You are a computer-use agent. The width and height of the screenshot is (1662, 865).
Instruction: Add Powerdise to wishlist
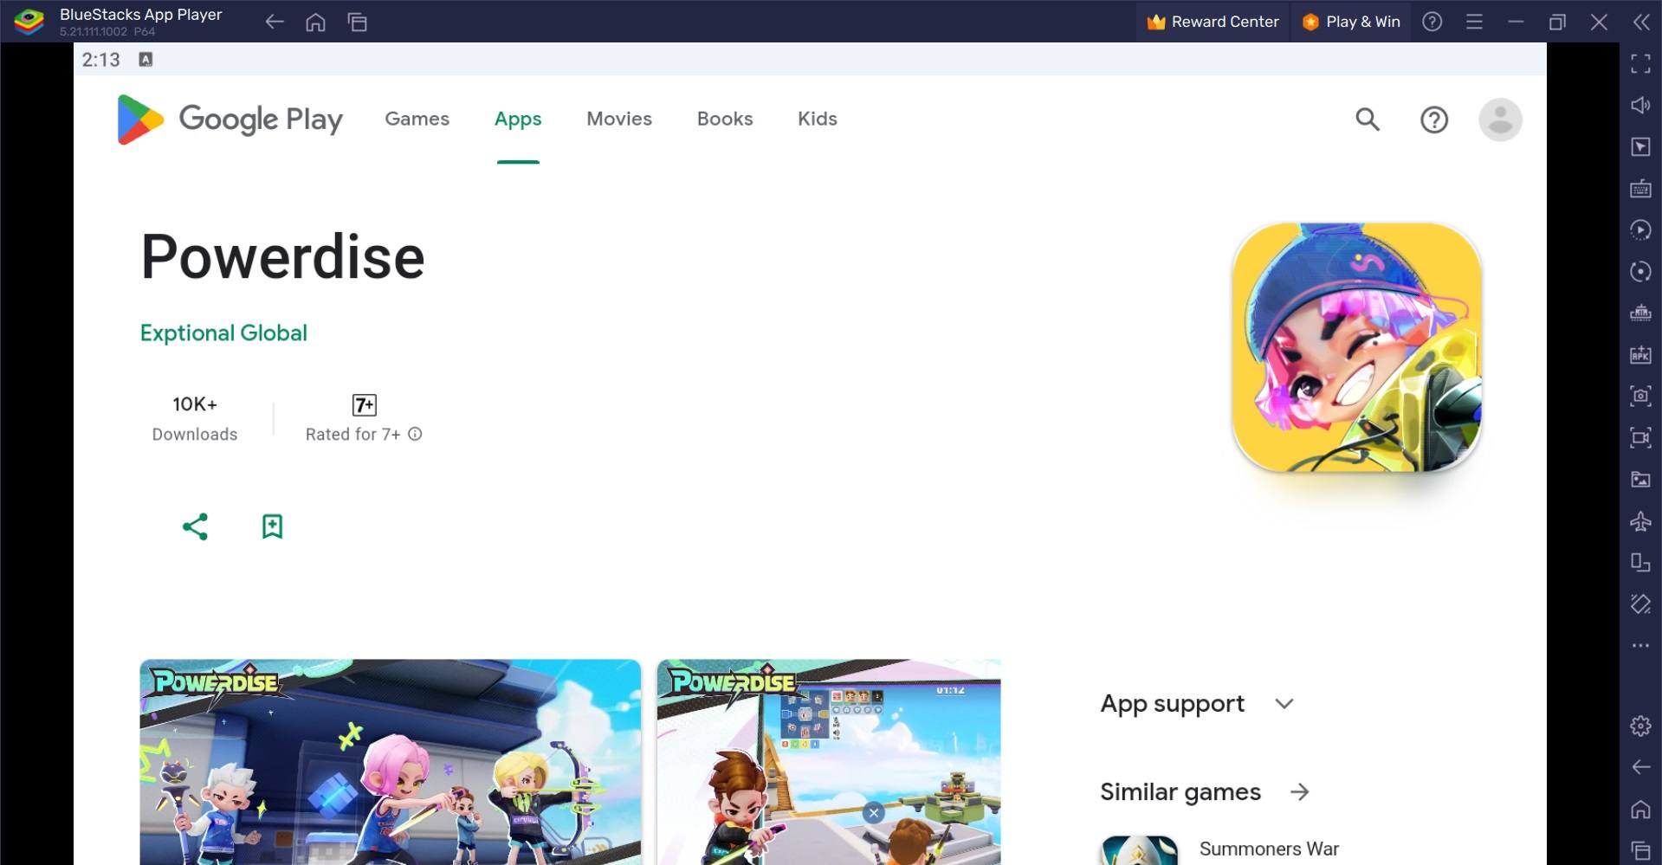coord(272,526)
